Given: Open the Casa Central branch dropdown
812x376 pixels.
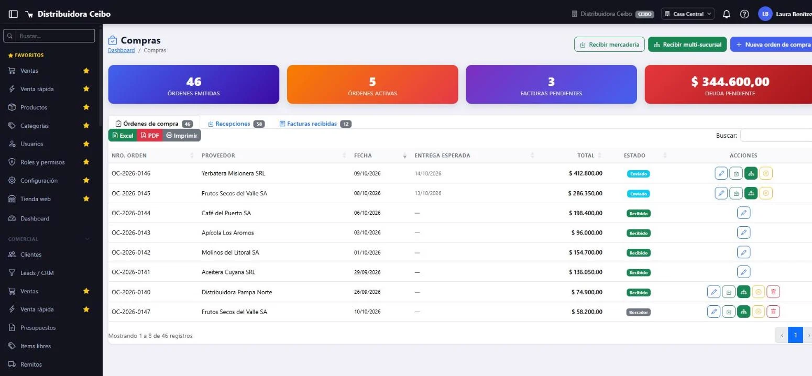Looking at the screenshot, I should coord(688,14).
